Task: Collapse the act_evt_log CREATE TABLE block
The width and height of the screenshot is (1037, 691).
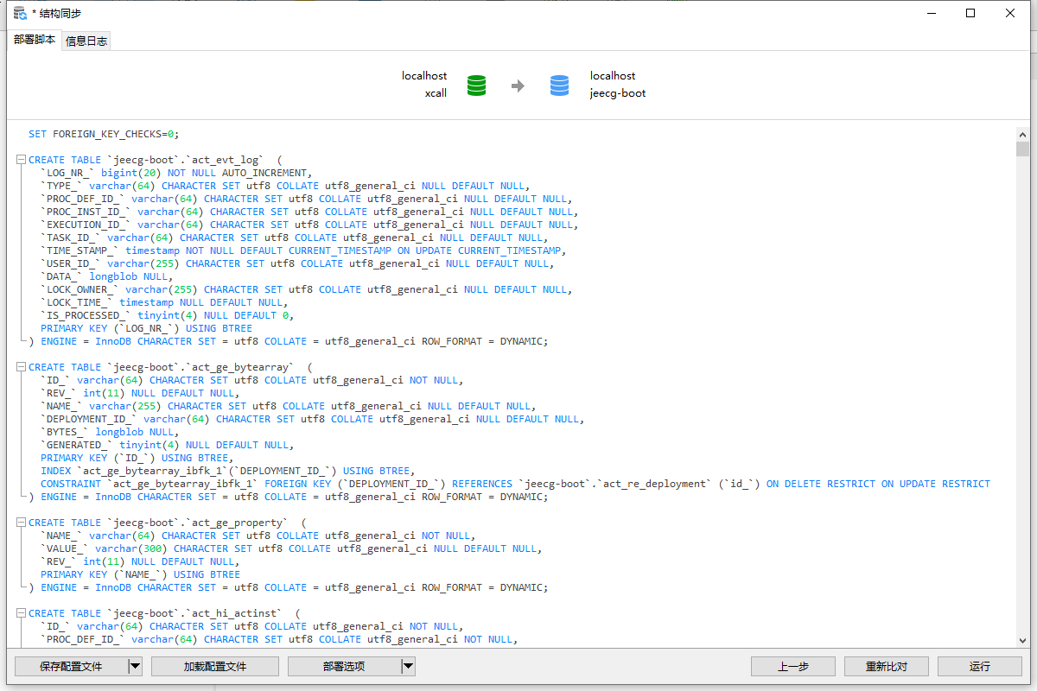Action: pos(19,159)
